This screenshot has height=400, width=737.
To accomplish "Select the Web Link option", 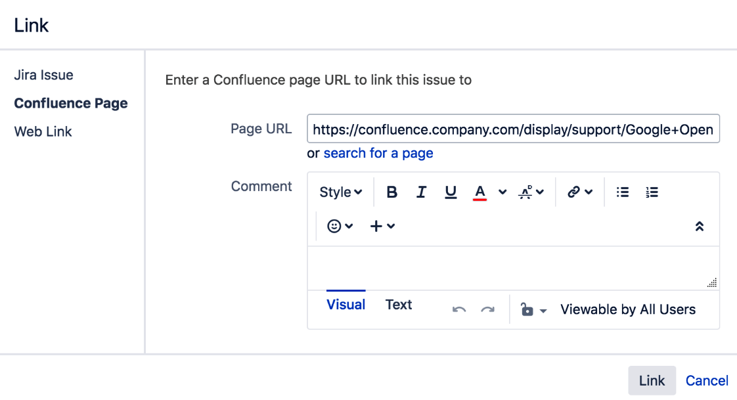I will click(43, 131).
